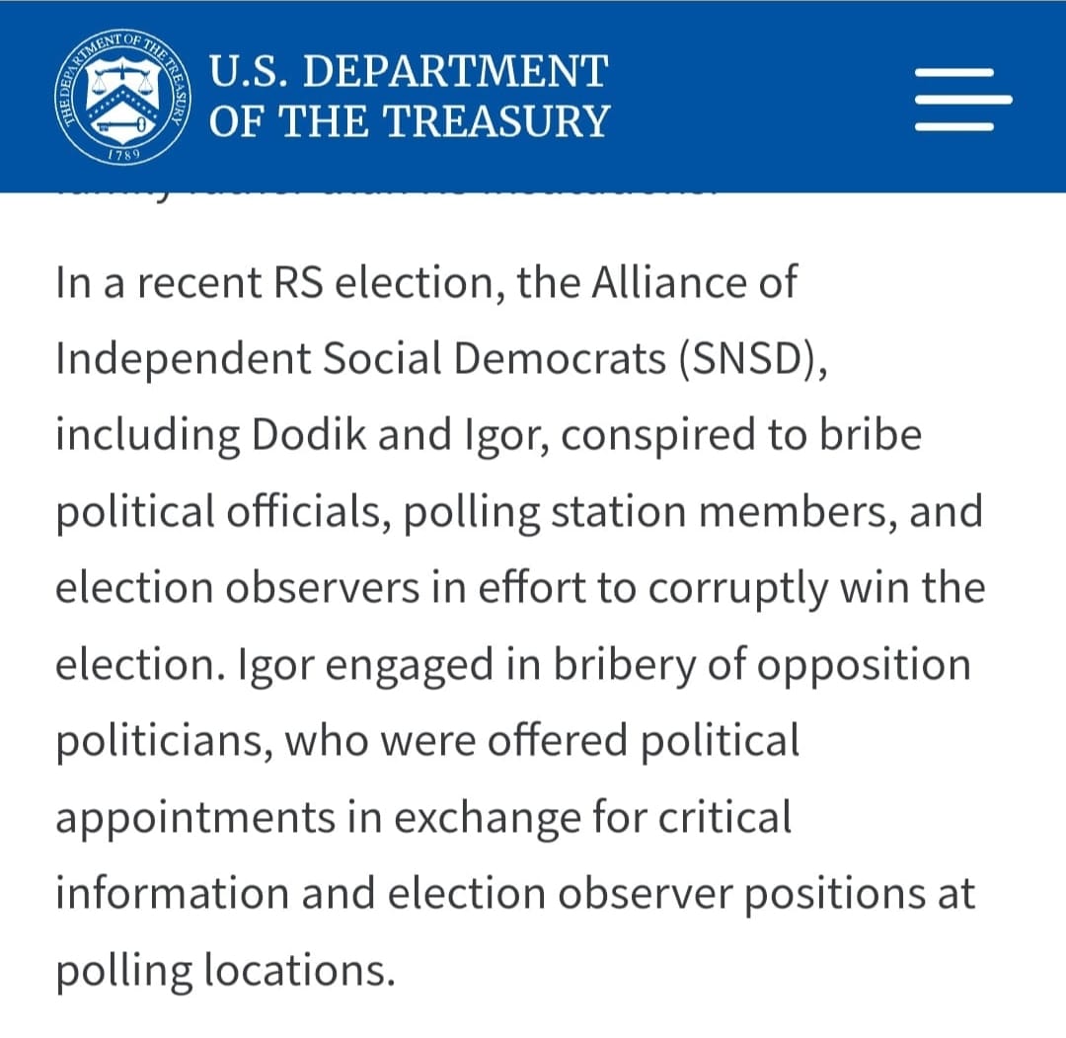Click 'Alliance of' in the first line
The image size is (1066, 1038).
[x=694, y=281]
